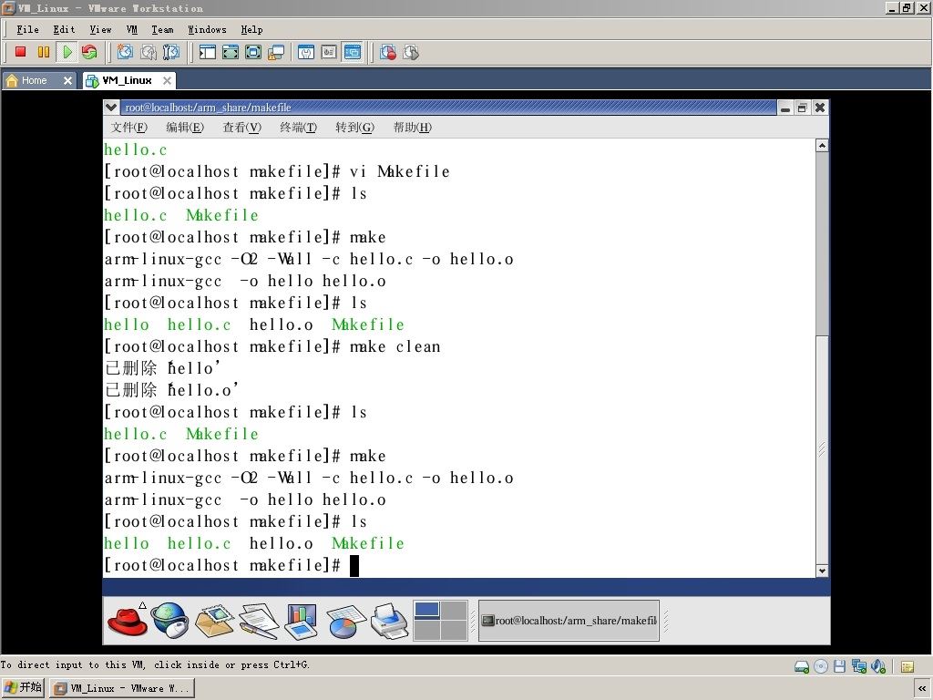Viewport: 933px width, 700px height.
Task: Open the Windows menu in VMware
Action: (x=207, y=29)
